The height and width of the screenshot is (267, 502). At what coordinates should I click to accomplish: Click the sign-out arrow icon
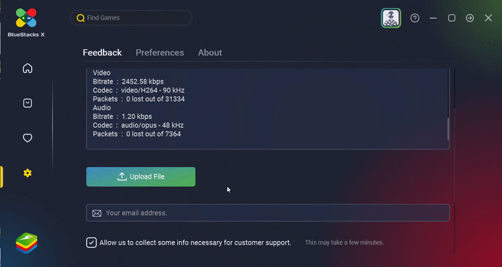coord(469,18)
